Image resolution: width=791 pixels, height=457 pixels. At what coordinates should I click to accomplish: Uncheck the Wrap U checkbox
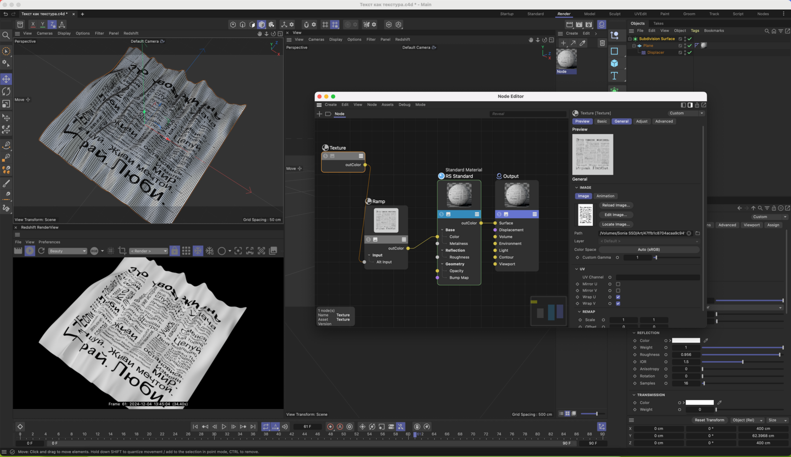click(618, 297)
